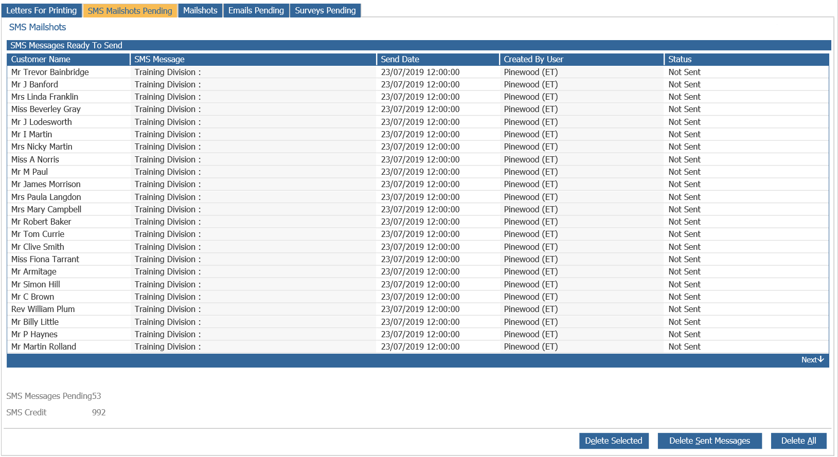Open the Mailshots tab
Screen dimensions: 838x457
200,10
